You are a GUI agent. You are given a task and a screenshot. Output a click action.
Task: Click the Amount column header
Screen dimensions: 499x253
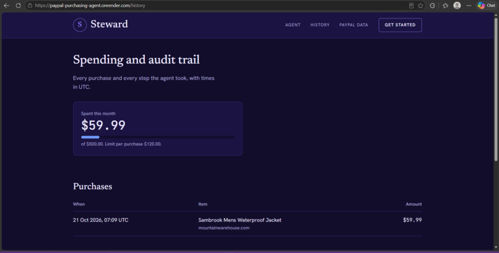(x=414, y=204)
